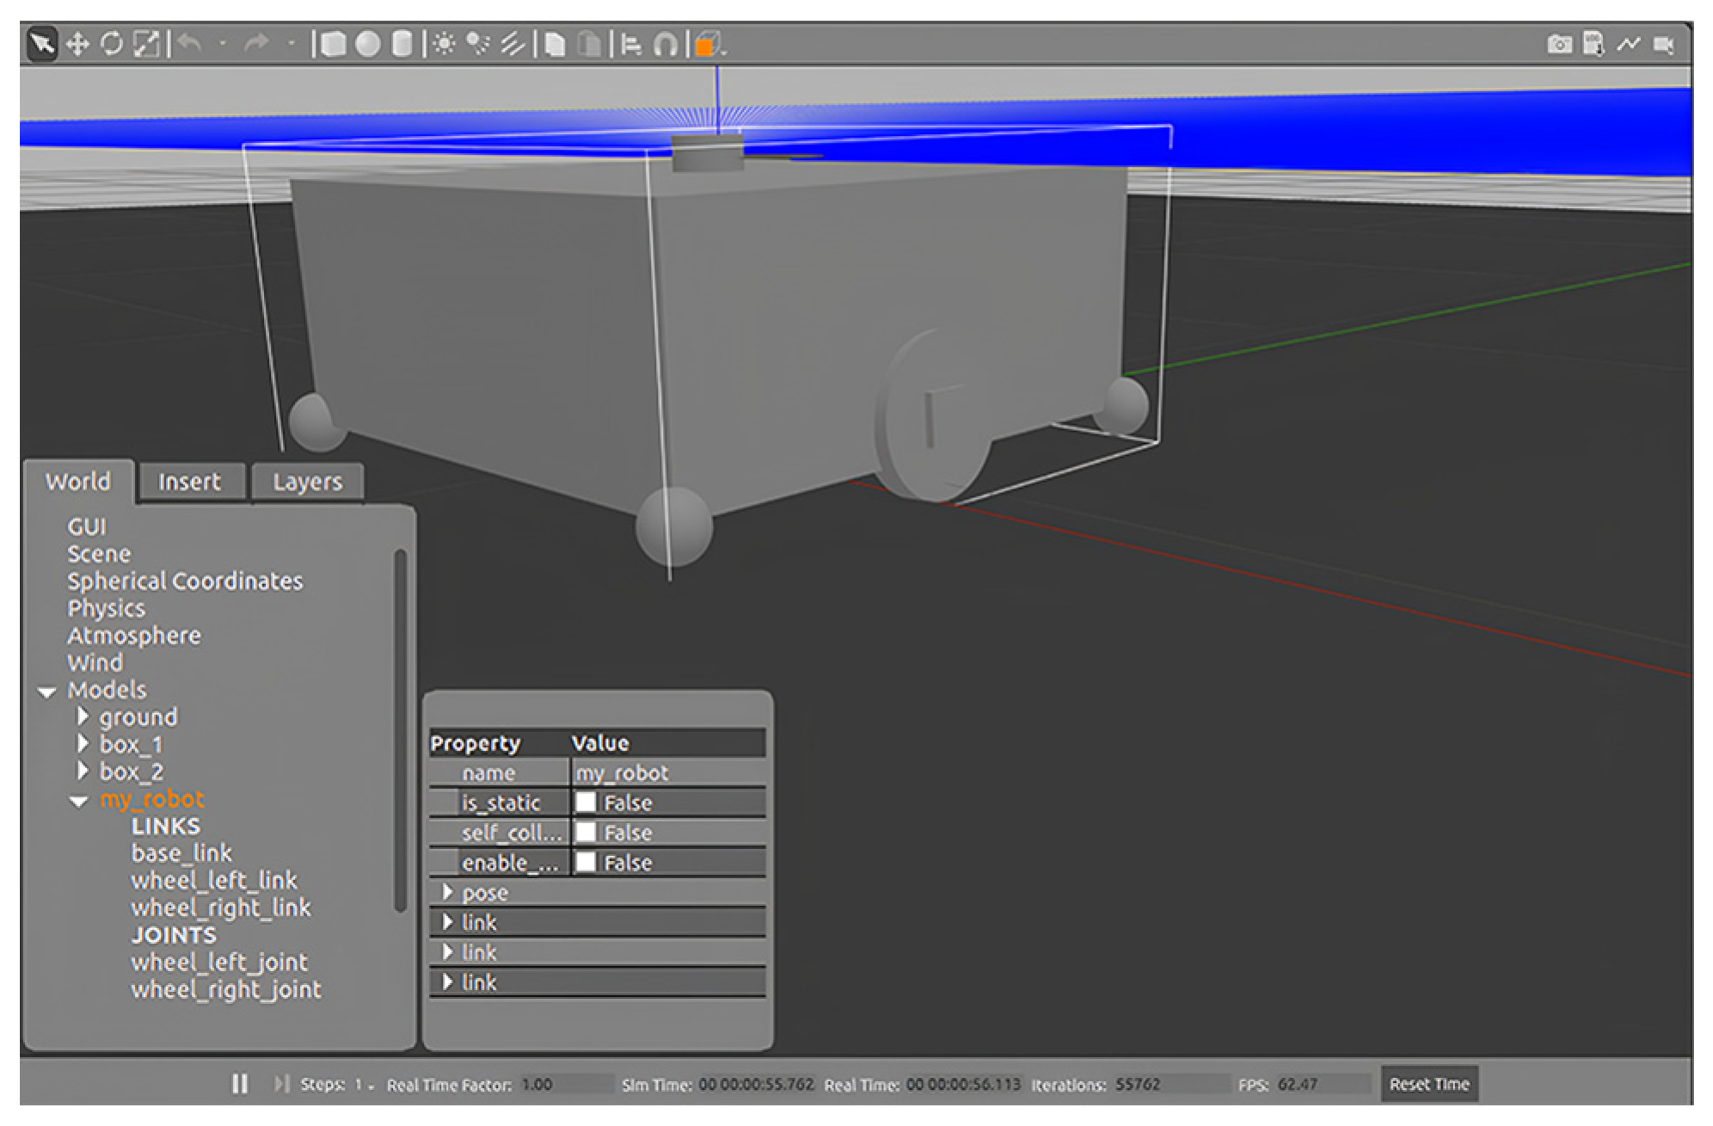Expand the ground model tree node
This screenshot has width=1713, height=1126.
pos(83,717)
